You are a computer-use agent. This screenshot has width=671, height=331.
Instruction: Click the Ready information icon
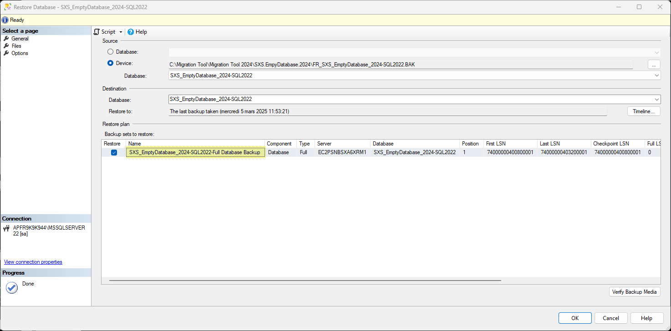[x=5, y=20]
